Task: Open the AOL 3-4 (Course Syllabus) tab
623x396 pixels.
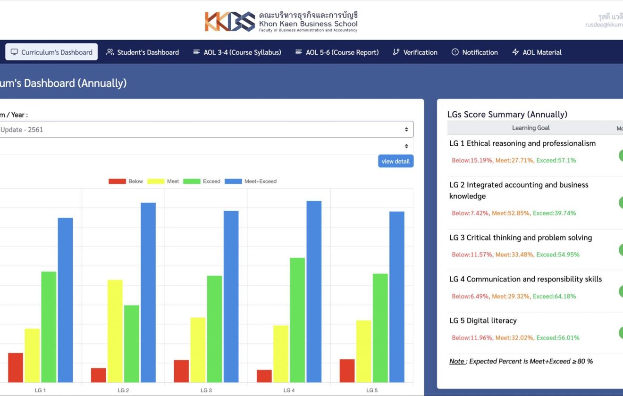Action: pyautogui.click(x=242, y=52)
